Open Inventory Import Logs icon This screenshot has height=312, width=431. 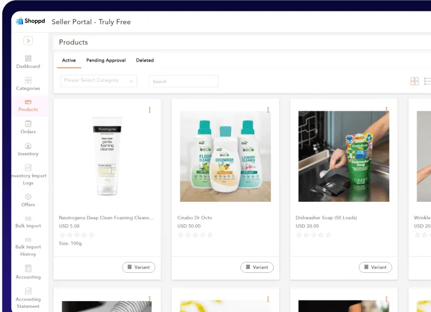28,167
